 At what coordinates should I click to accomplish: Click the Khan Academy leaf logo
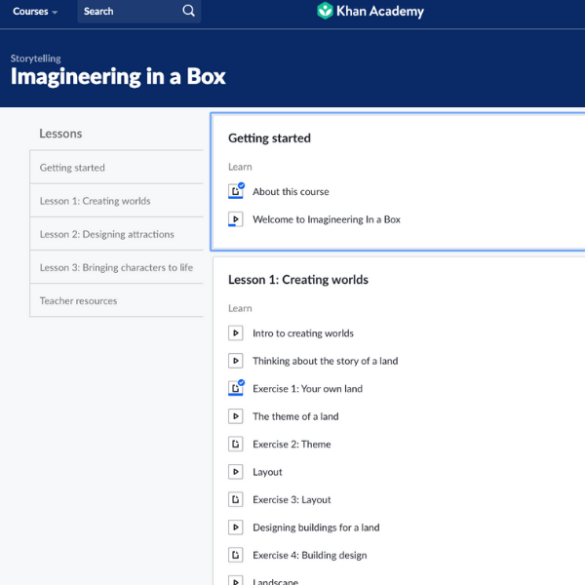[x=325, y=11]
